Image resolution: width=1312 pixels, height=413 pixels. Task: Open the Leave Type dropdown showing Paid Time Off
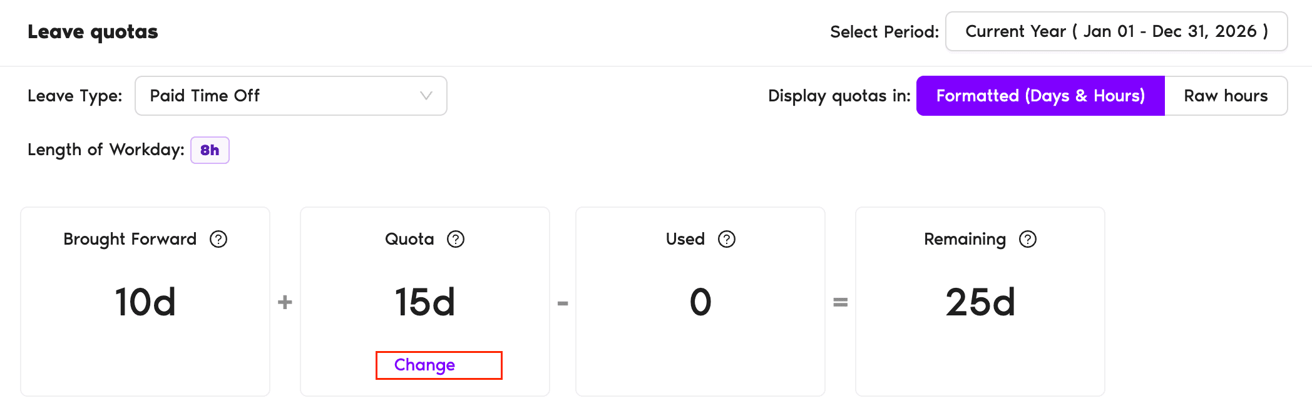(x=290, y=96)
